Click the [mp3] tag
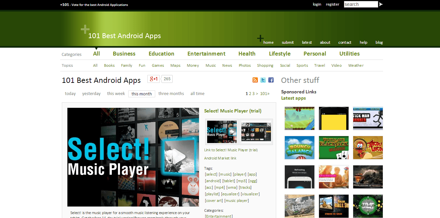 click(x=242, y=181)
